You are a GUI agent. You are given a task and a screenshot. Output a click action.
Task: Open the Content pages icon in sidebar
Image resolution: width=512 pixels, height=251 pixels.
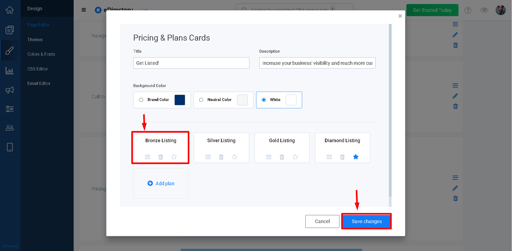(x=10, y=30)
